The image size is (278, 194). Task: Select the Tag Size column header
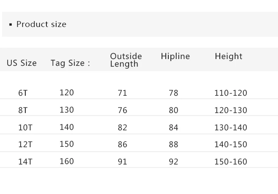pyautogui.click(x=70, y=63)
